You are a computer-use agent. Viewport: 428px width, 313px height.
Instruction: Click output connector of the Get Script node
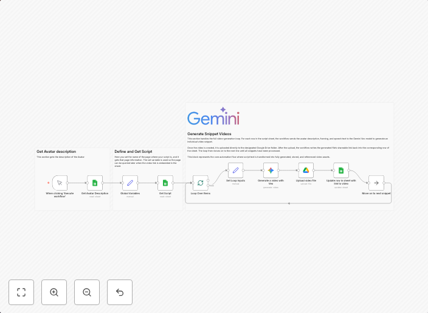coord(173,183)
